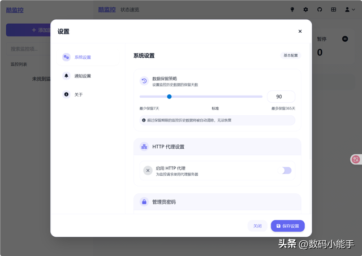Click the 最少保留7天 slider label
This screenshot has height=256, width=362.
click(x=149, y=109)
